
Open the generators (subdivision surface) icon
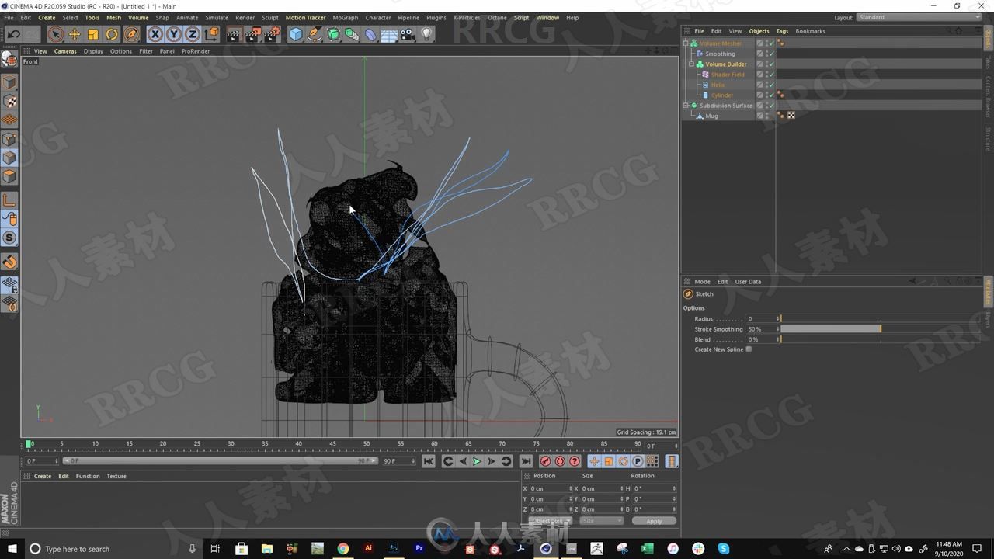333,34
